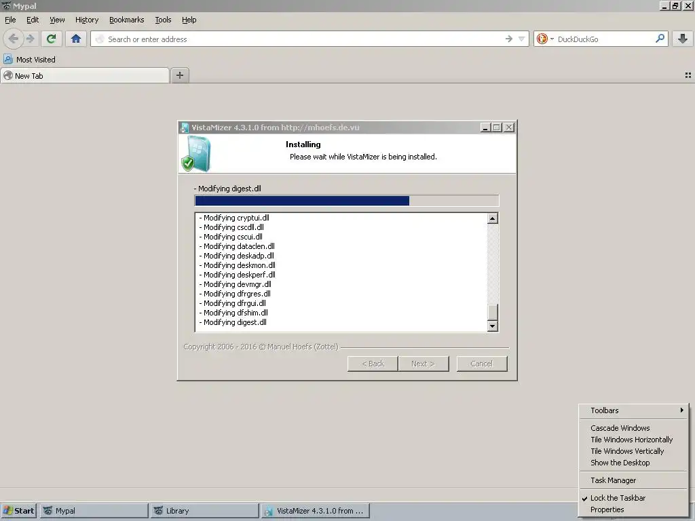The width and height of the screenshot is (695, 521).
Task: Open the Tools menu
Action: click(x=163, y=20)
